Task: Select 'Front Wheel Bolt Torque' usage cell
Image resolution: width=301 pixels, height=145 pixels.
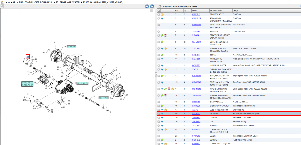Action: (x=242, y=55)
